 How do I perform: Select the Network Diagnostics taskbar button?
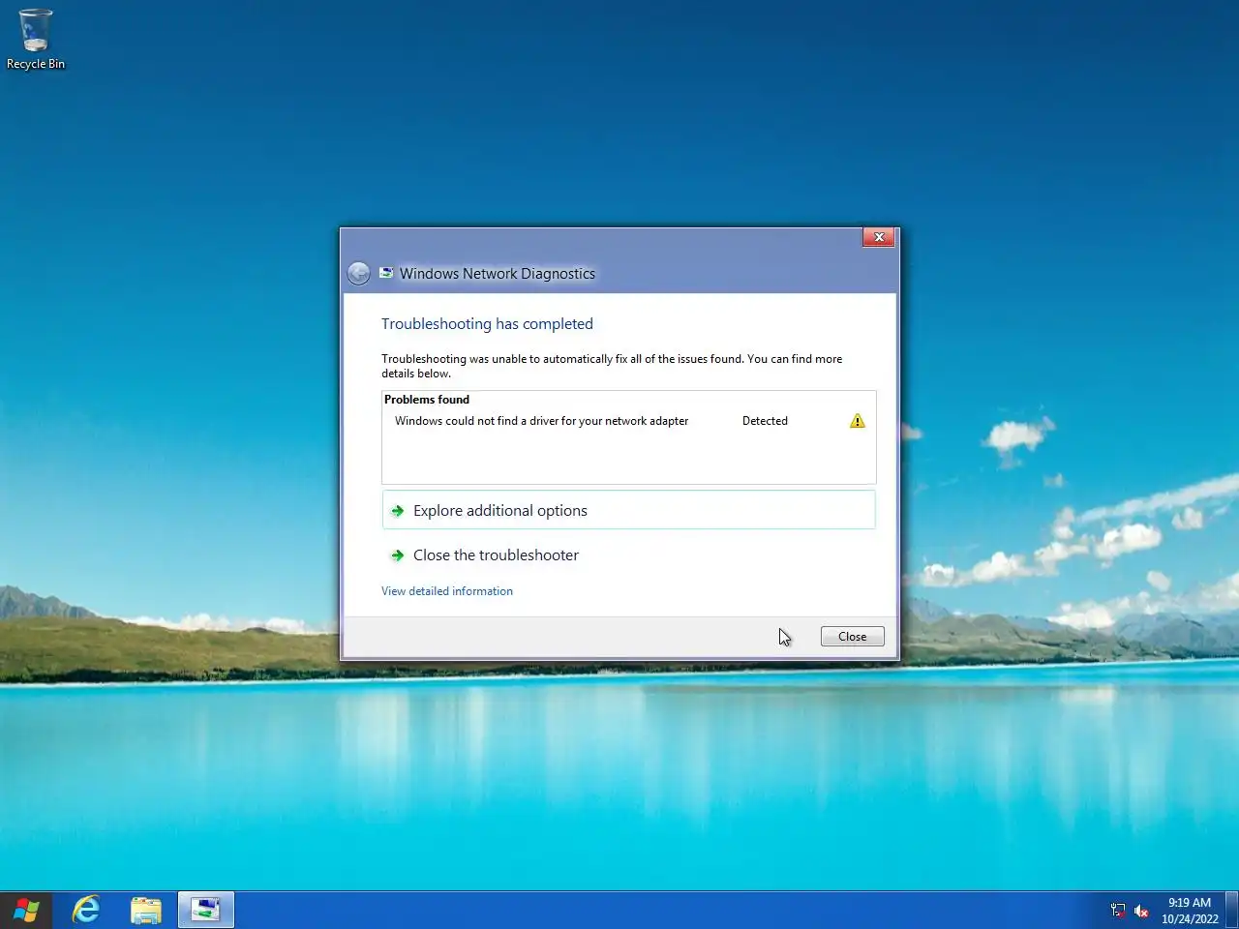[206, 911]
